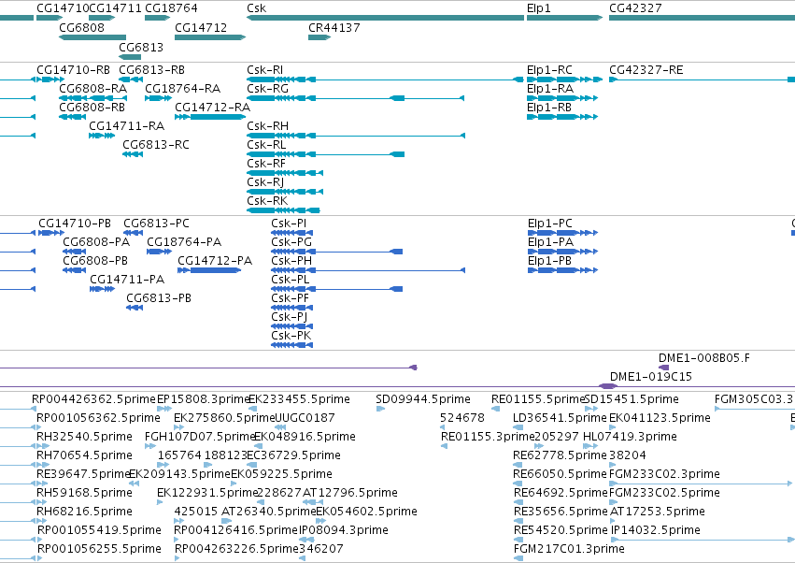795x563 pixels.
Task: Select transcript Csk-RK
Action: pos(283,210)
